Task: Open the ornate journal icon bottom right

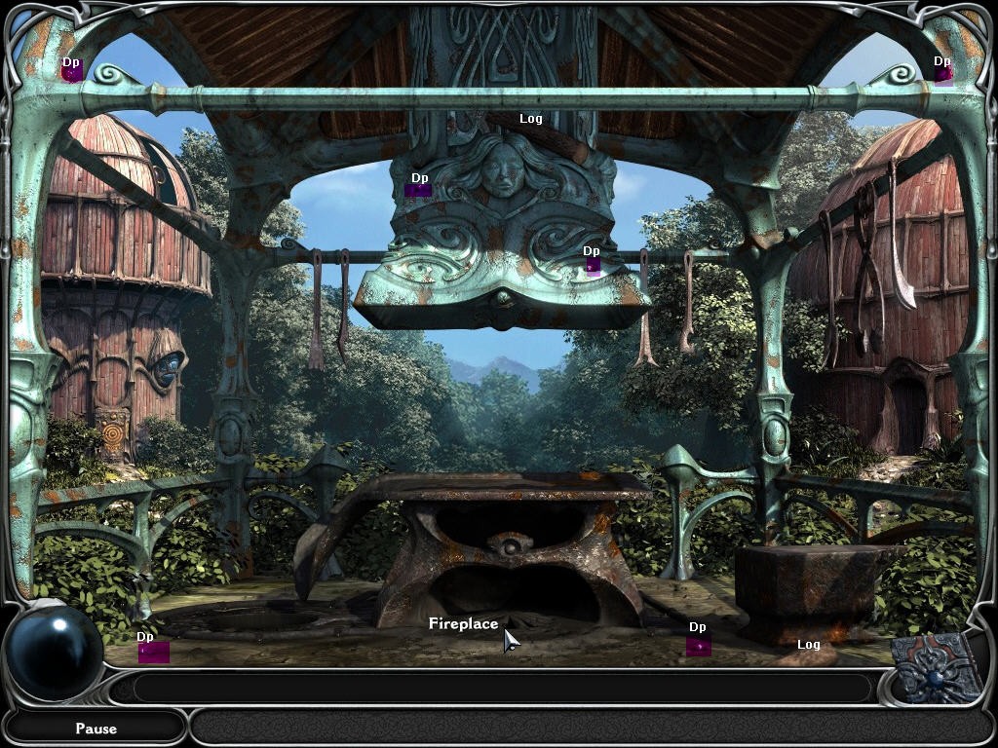Action: pyautogui.click(x=931, y=672)
